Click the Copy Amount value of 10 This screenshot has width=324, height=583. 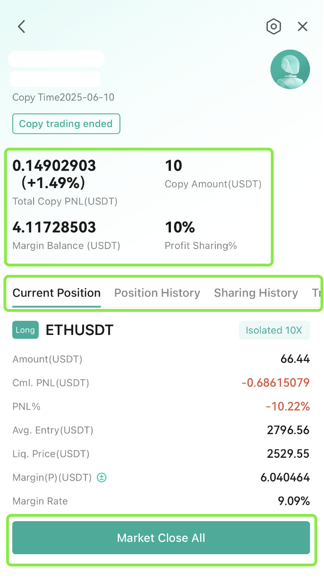tap(173, 166)
